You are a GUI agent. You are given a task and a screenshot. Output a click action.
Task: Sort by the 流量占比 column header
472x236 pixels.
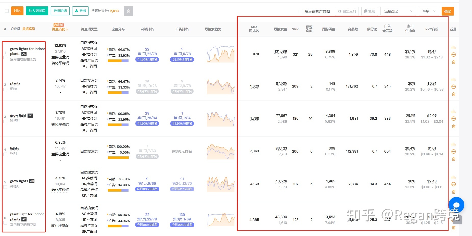60,29
